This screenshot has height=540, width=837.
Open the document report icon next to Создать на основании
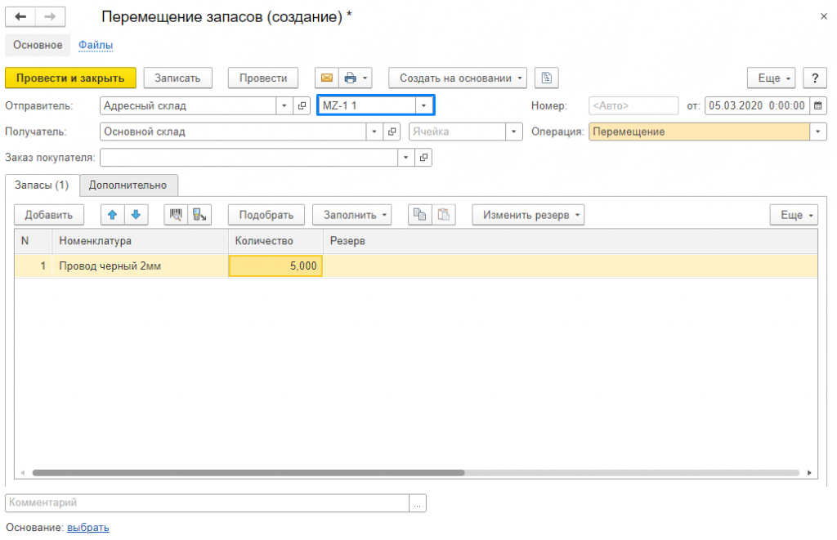point(547,78)
